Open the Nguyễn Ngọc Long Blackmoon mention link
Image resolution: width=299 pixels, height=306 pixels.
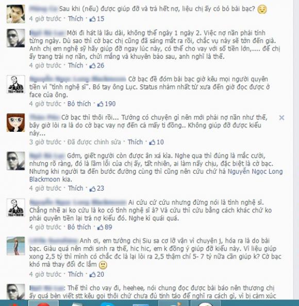[x=156, y=175]
